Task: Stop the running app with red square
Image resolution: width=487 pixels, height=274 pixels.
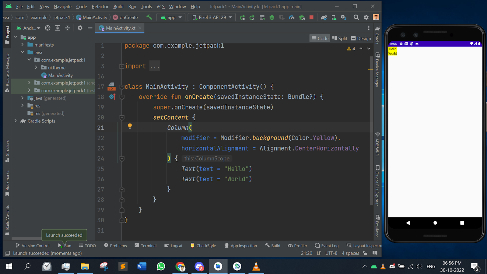Action: click(x=311, y=17)
